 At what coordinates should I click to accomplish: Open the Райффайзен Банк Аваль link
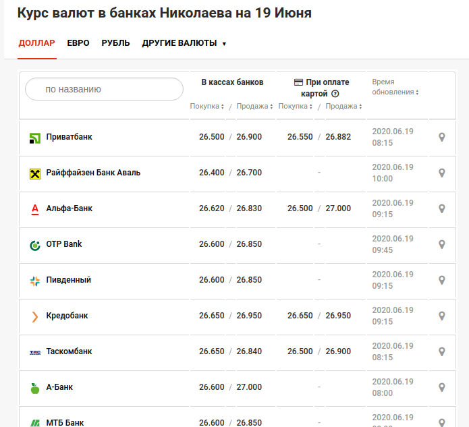pyautogui.click(x=93, y=173)
